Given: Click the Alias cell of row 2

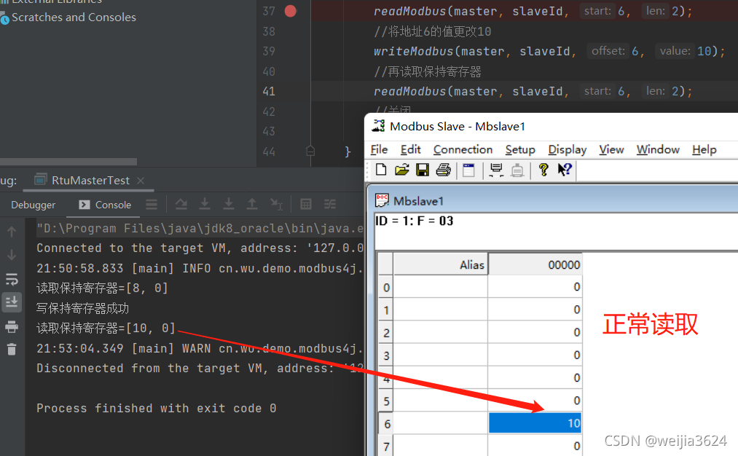Looking at the screenshot, I should [x=441, y=333].
